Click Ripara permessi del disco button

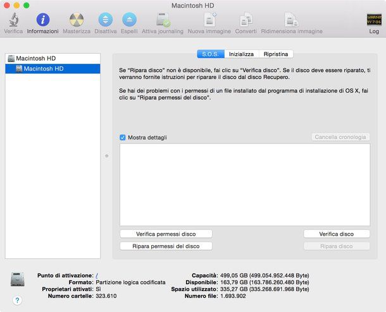pos(166,246)
